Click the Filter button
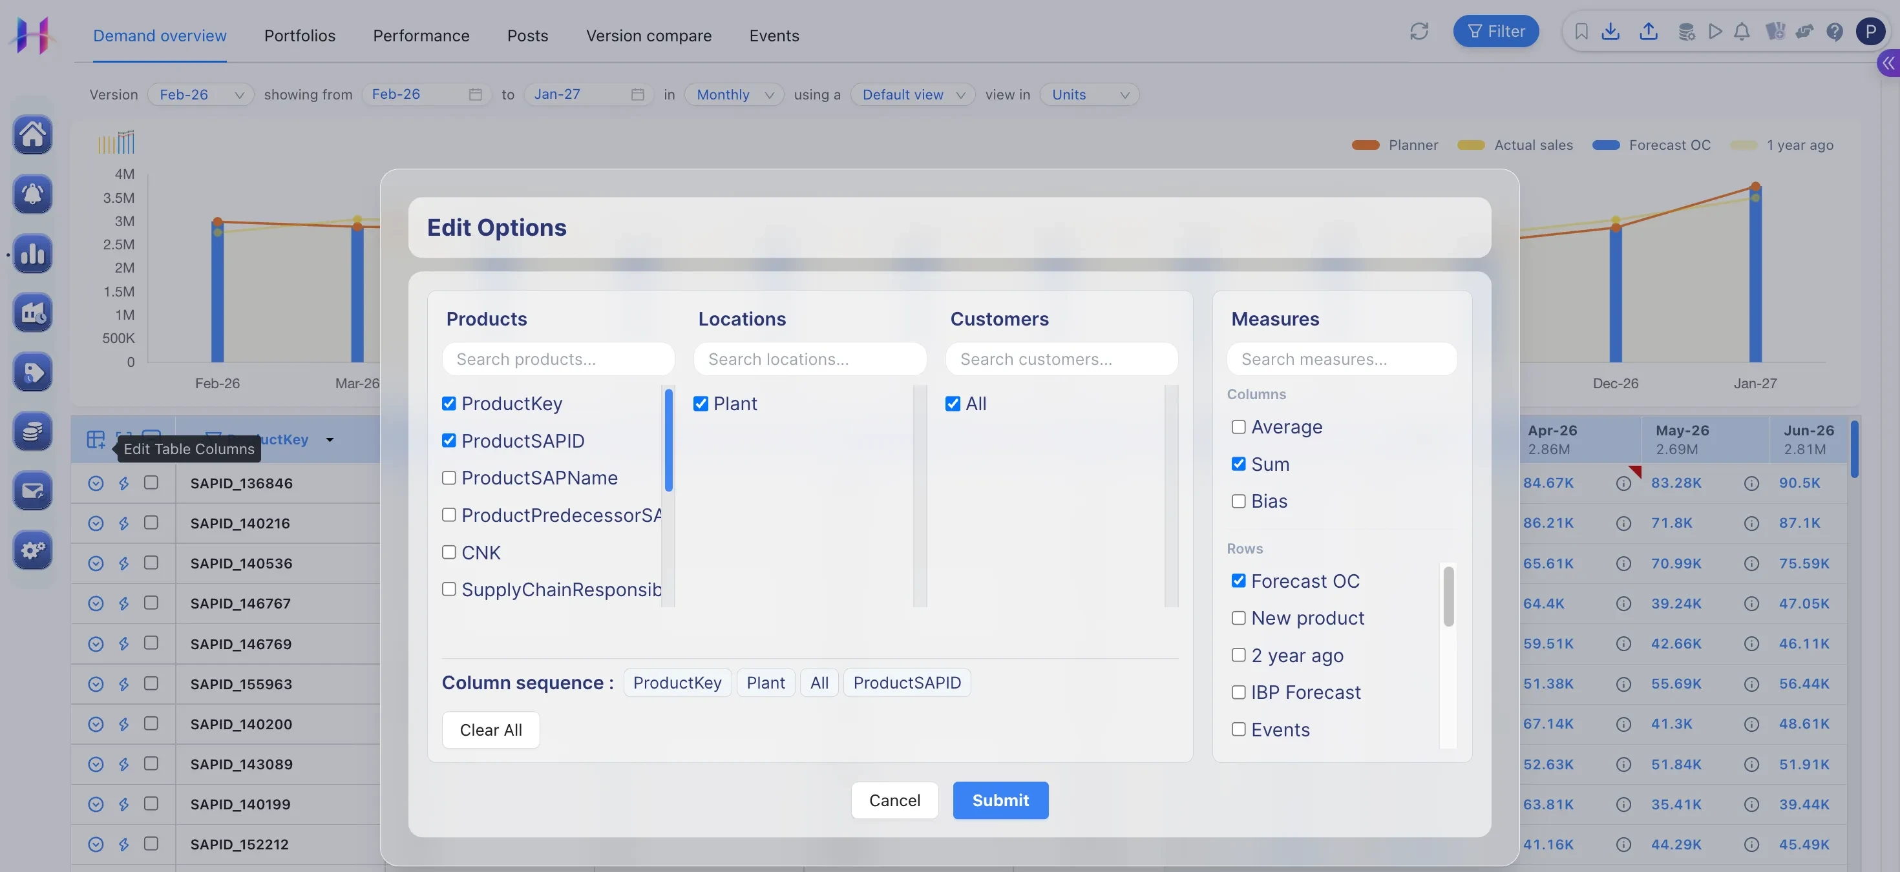The width and height of the screenshot is (1900, 872). coord(1497,31)
